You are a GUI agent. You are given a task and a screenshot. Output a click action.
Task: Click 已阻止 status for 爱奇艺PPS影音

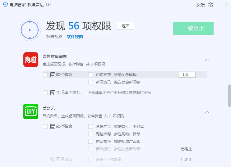(187, 159)
